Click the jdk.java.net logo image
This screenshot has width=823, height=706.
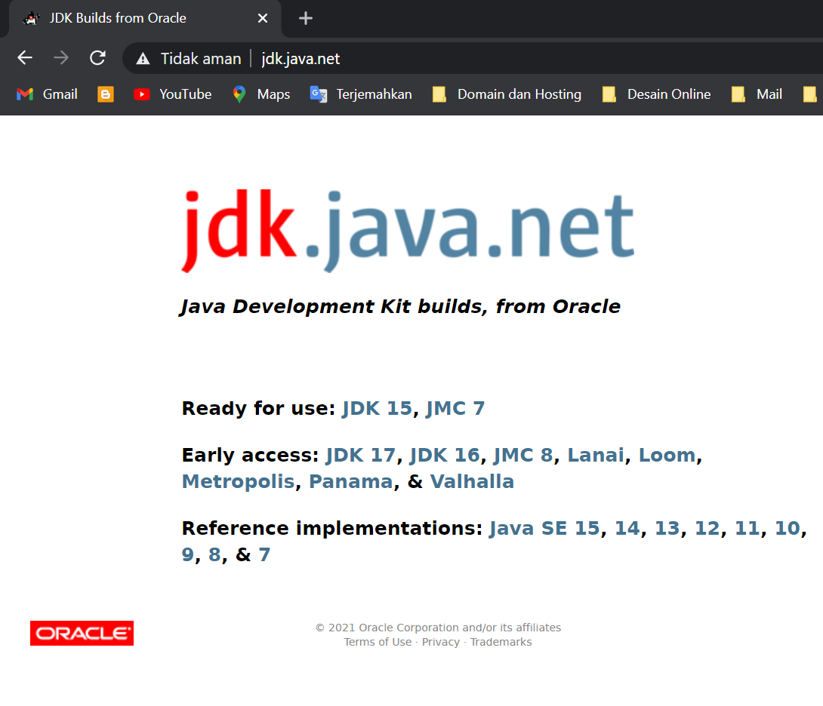click(x=408, y=231)
